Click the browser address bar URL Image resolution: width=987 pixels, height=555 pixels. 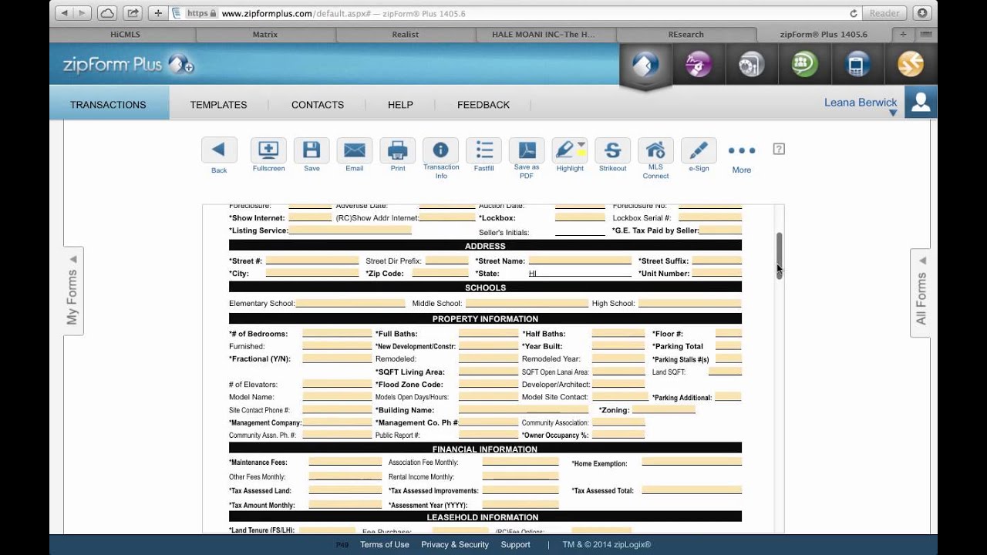point(343,13)
